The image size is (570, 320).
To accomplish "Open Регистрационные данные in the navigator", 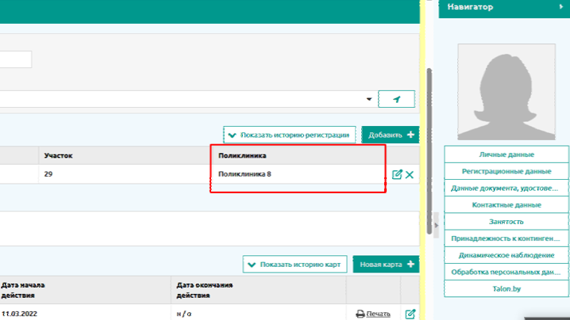I will coord(506,171).
